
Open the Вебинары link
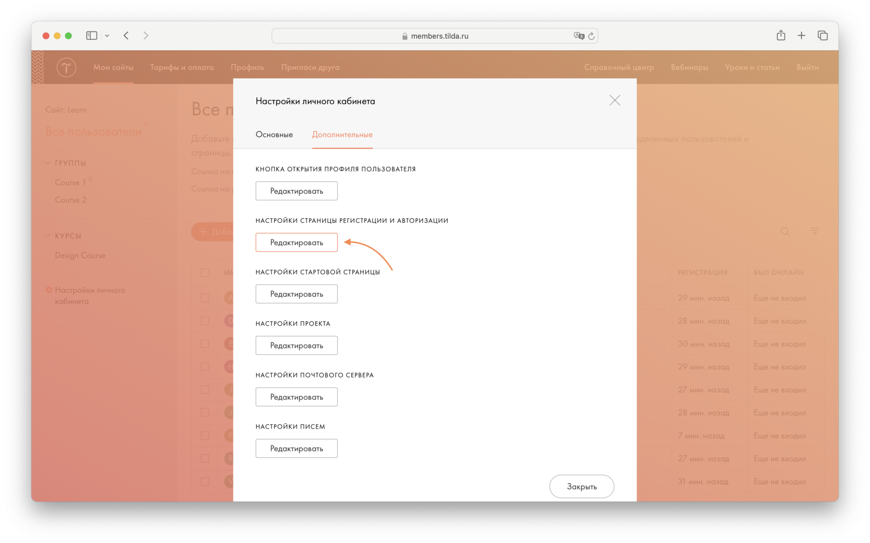(x=689, y=67)
